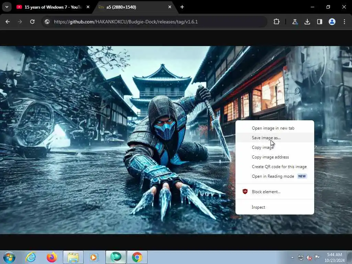This screenshot has width=352, height=264.
Task: Choose Block element... from uBlock
Action: (275, 192)
